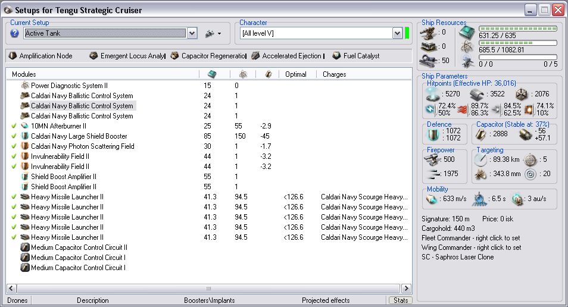Click the Stats button
This screenshot has height=307, width=568.
[401, 300]
